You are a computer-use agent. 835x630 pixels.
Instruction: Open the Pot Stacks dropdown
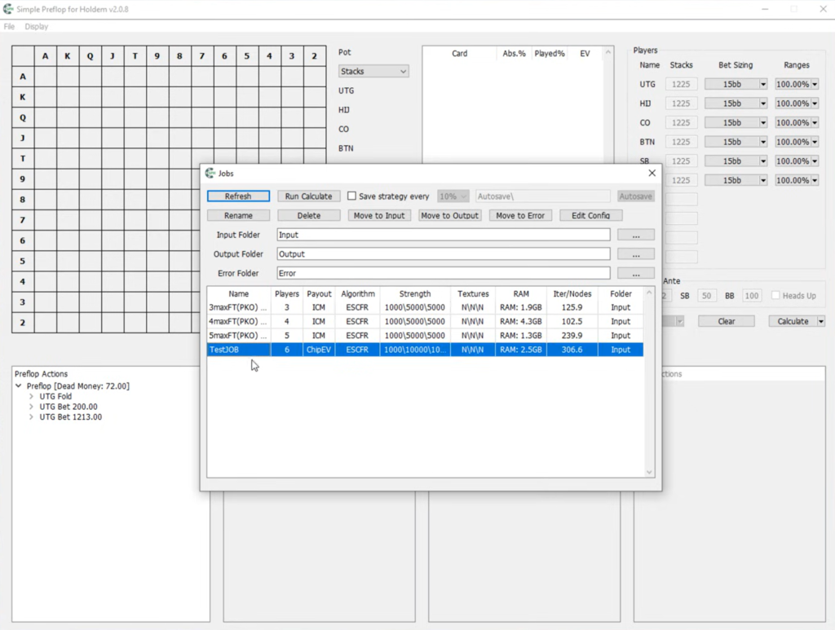click(373, 71)
